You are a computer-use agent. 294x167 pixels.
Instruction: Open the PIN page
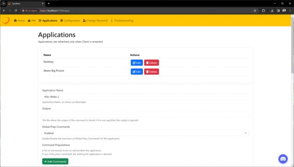pyautogui.click(x=32, y=21)
